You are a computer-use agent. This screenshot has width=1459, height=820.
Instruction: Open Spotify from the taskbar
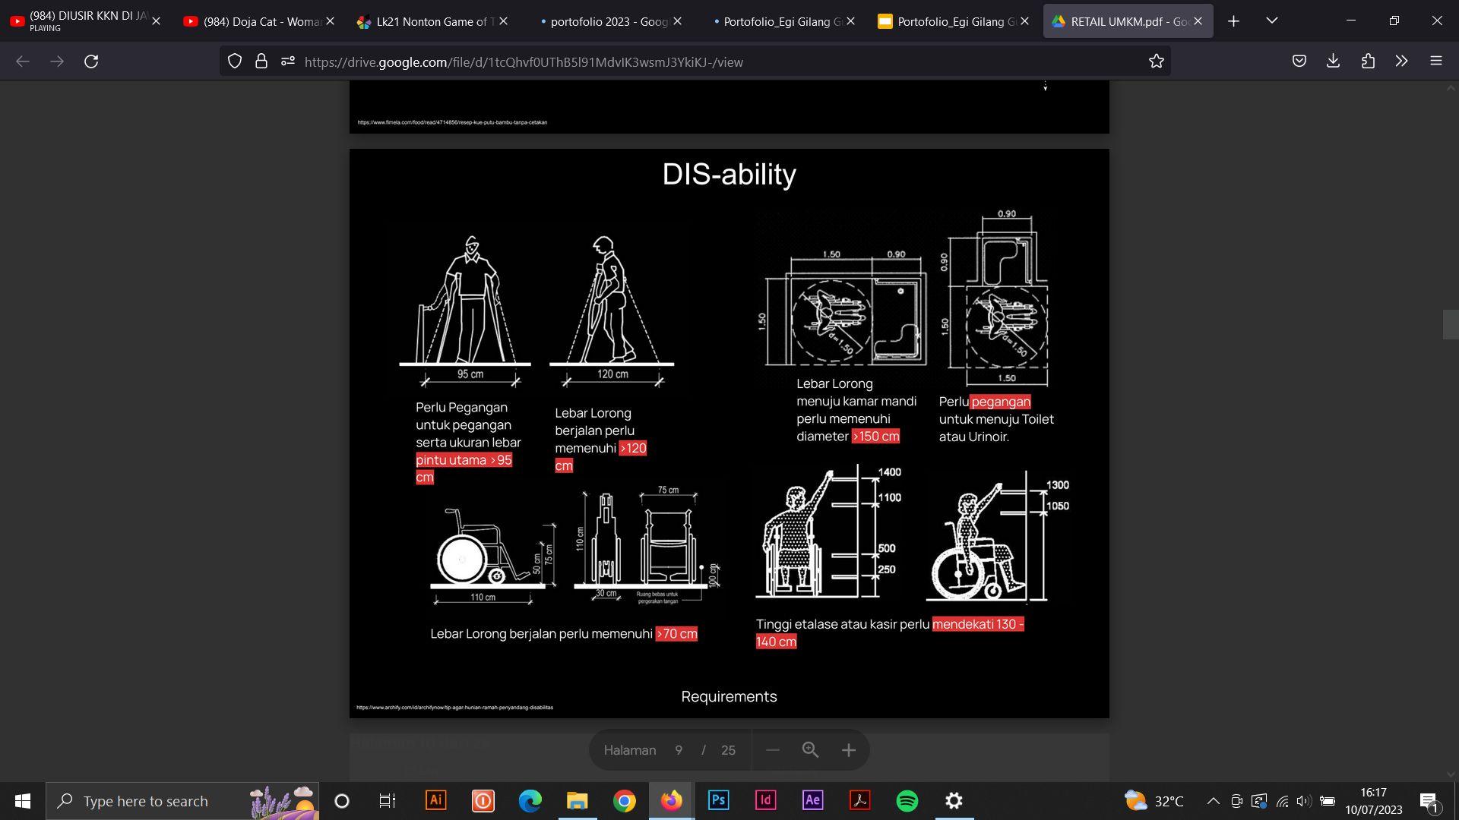[907, 801]
